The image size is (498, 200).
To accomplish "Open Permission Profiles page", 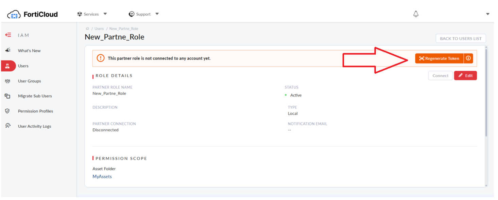I will click(x=36, y=111).
